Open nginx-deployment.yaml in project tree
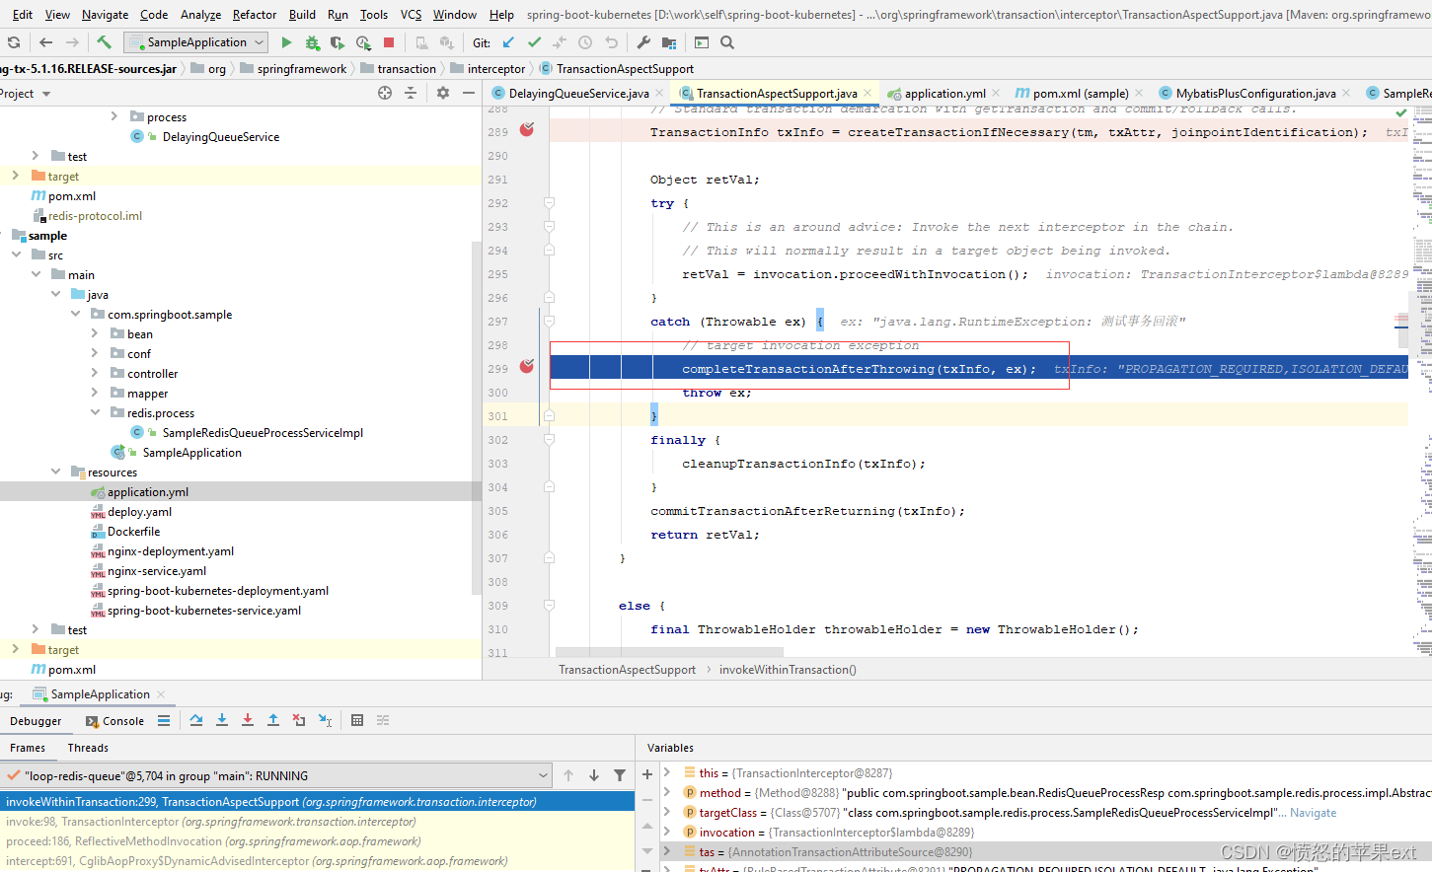 point(171,551)
